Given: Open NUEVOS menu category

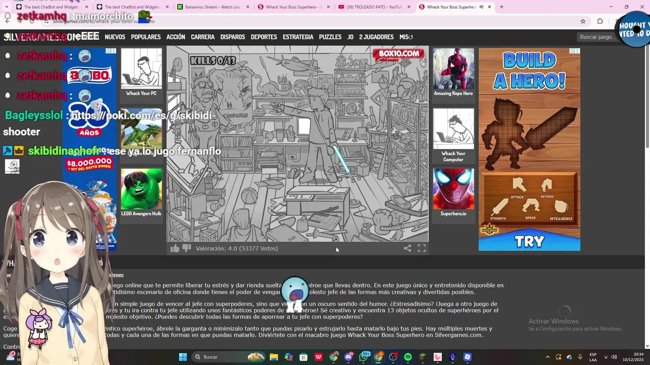Looking at the screenshot, I should tap(115, 37).
